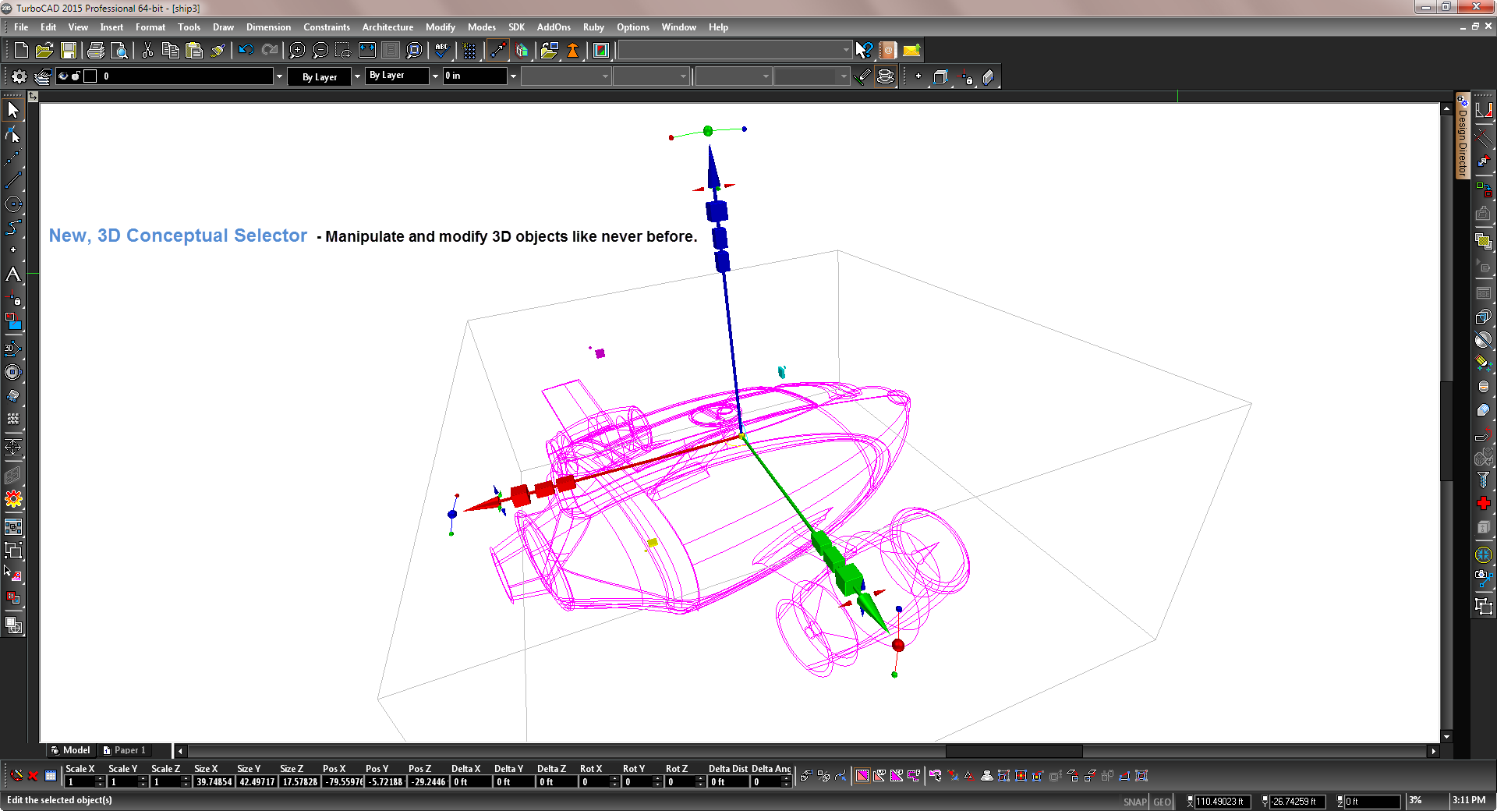Image resolution: width=1497 pixels, height=811 pixels.
Task: Expand the layer 0 dropdown
Action: tap(279, 76)
